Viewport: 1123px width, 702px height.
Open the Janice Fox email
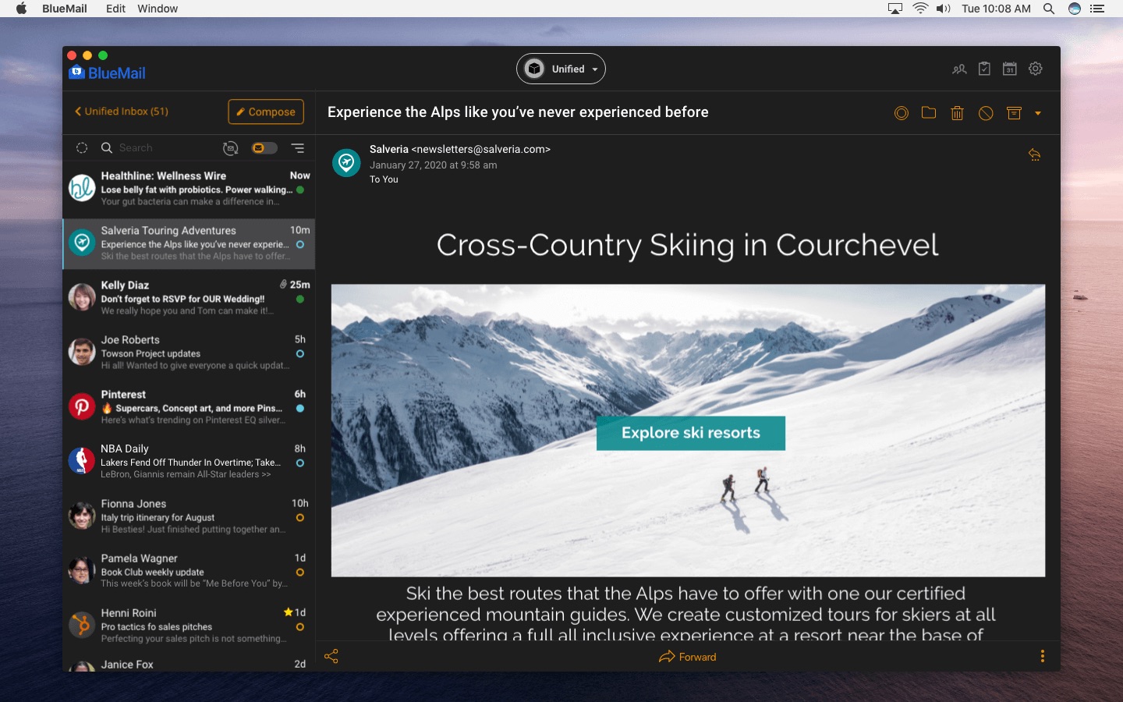tap(189, 662)
